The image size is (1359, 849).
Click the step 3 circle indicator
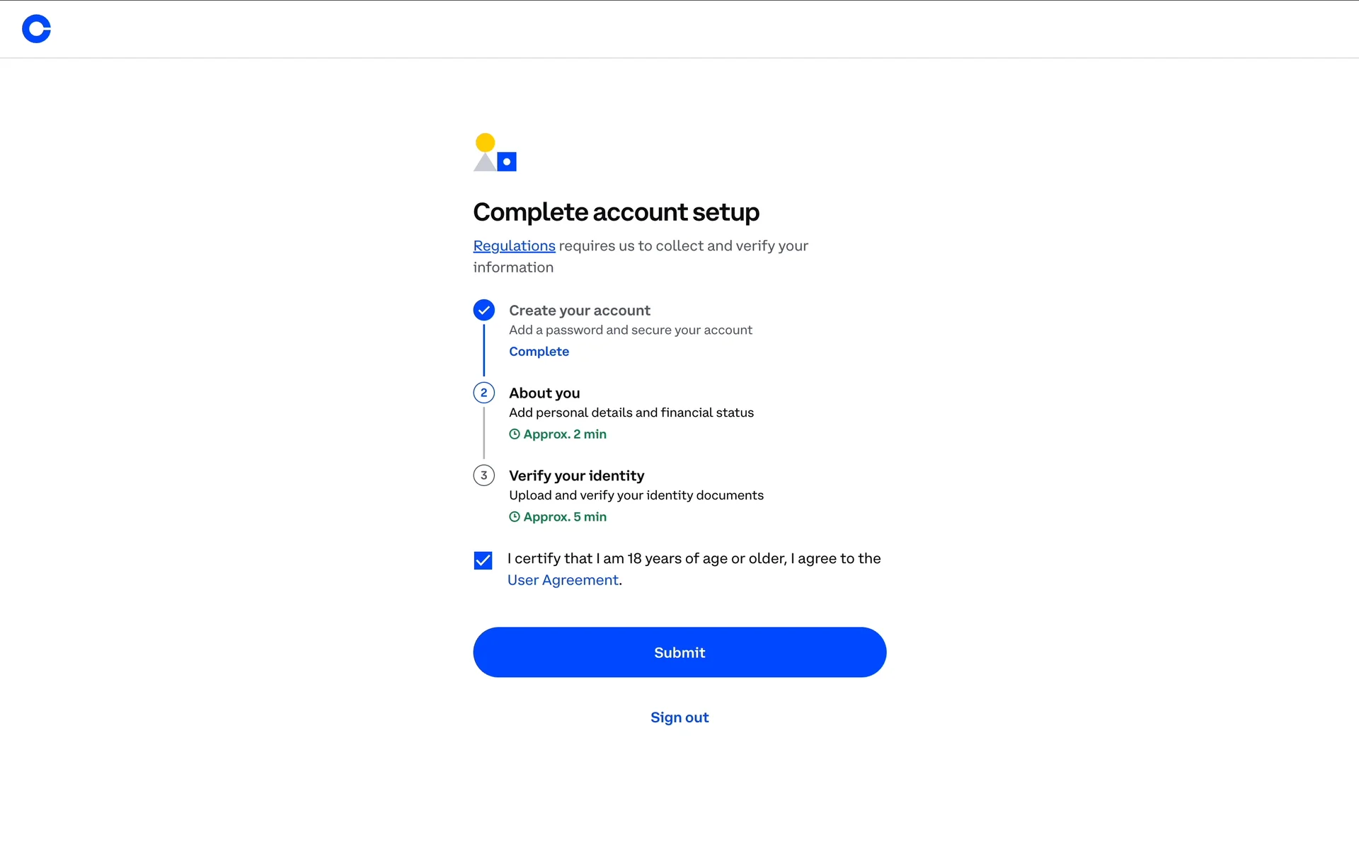(x=483, y=475)
